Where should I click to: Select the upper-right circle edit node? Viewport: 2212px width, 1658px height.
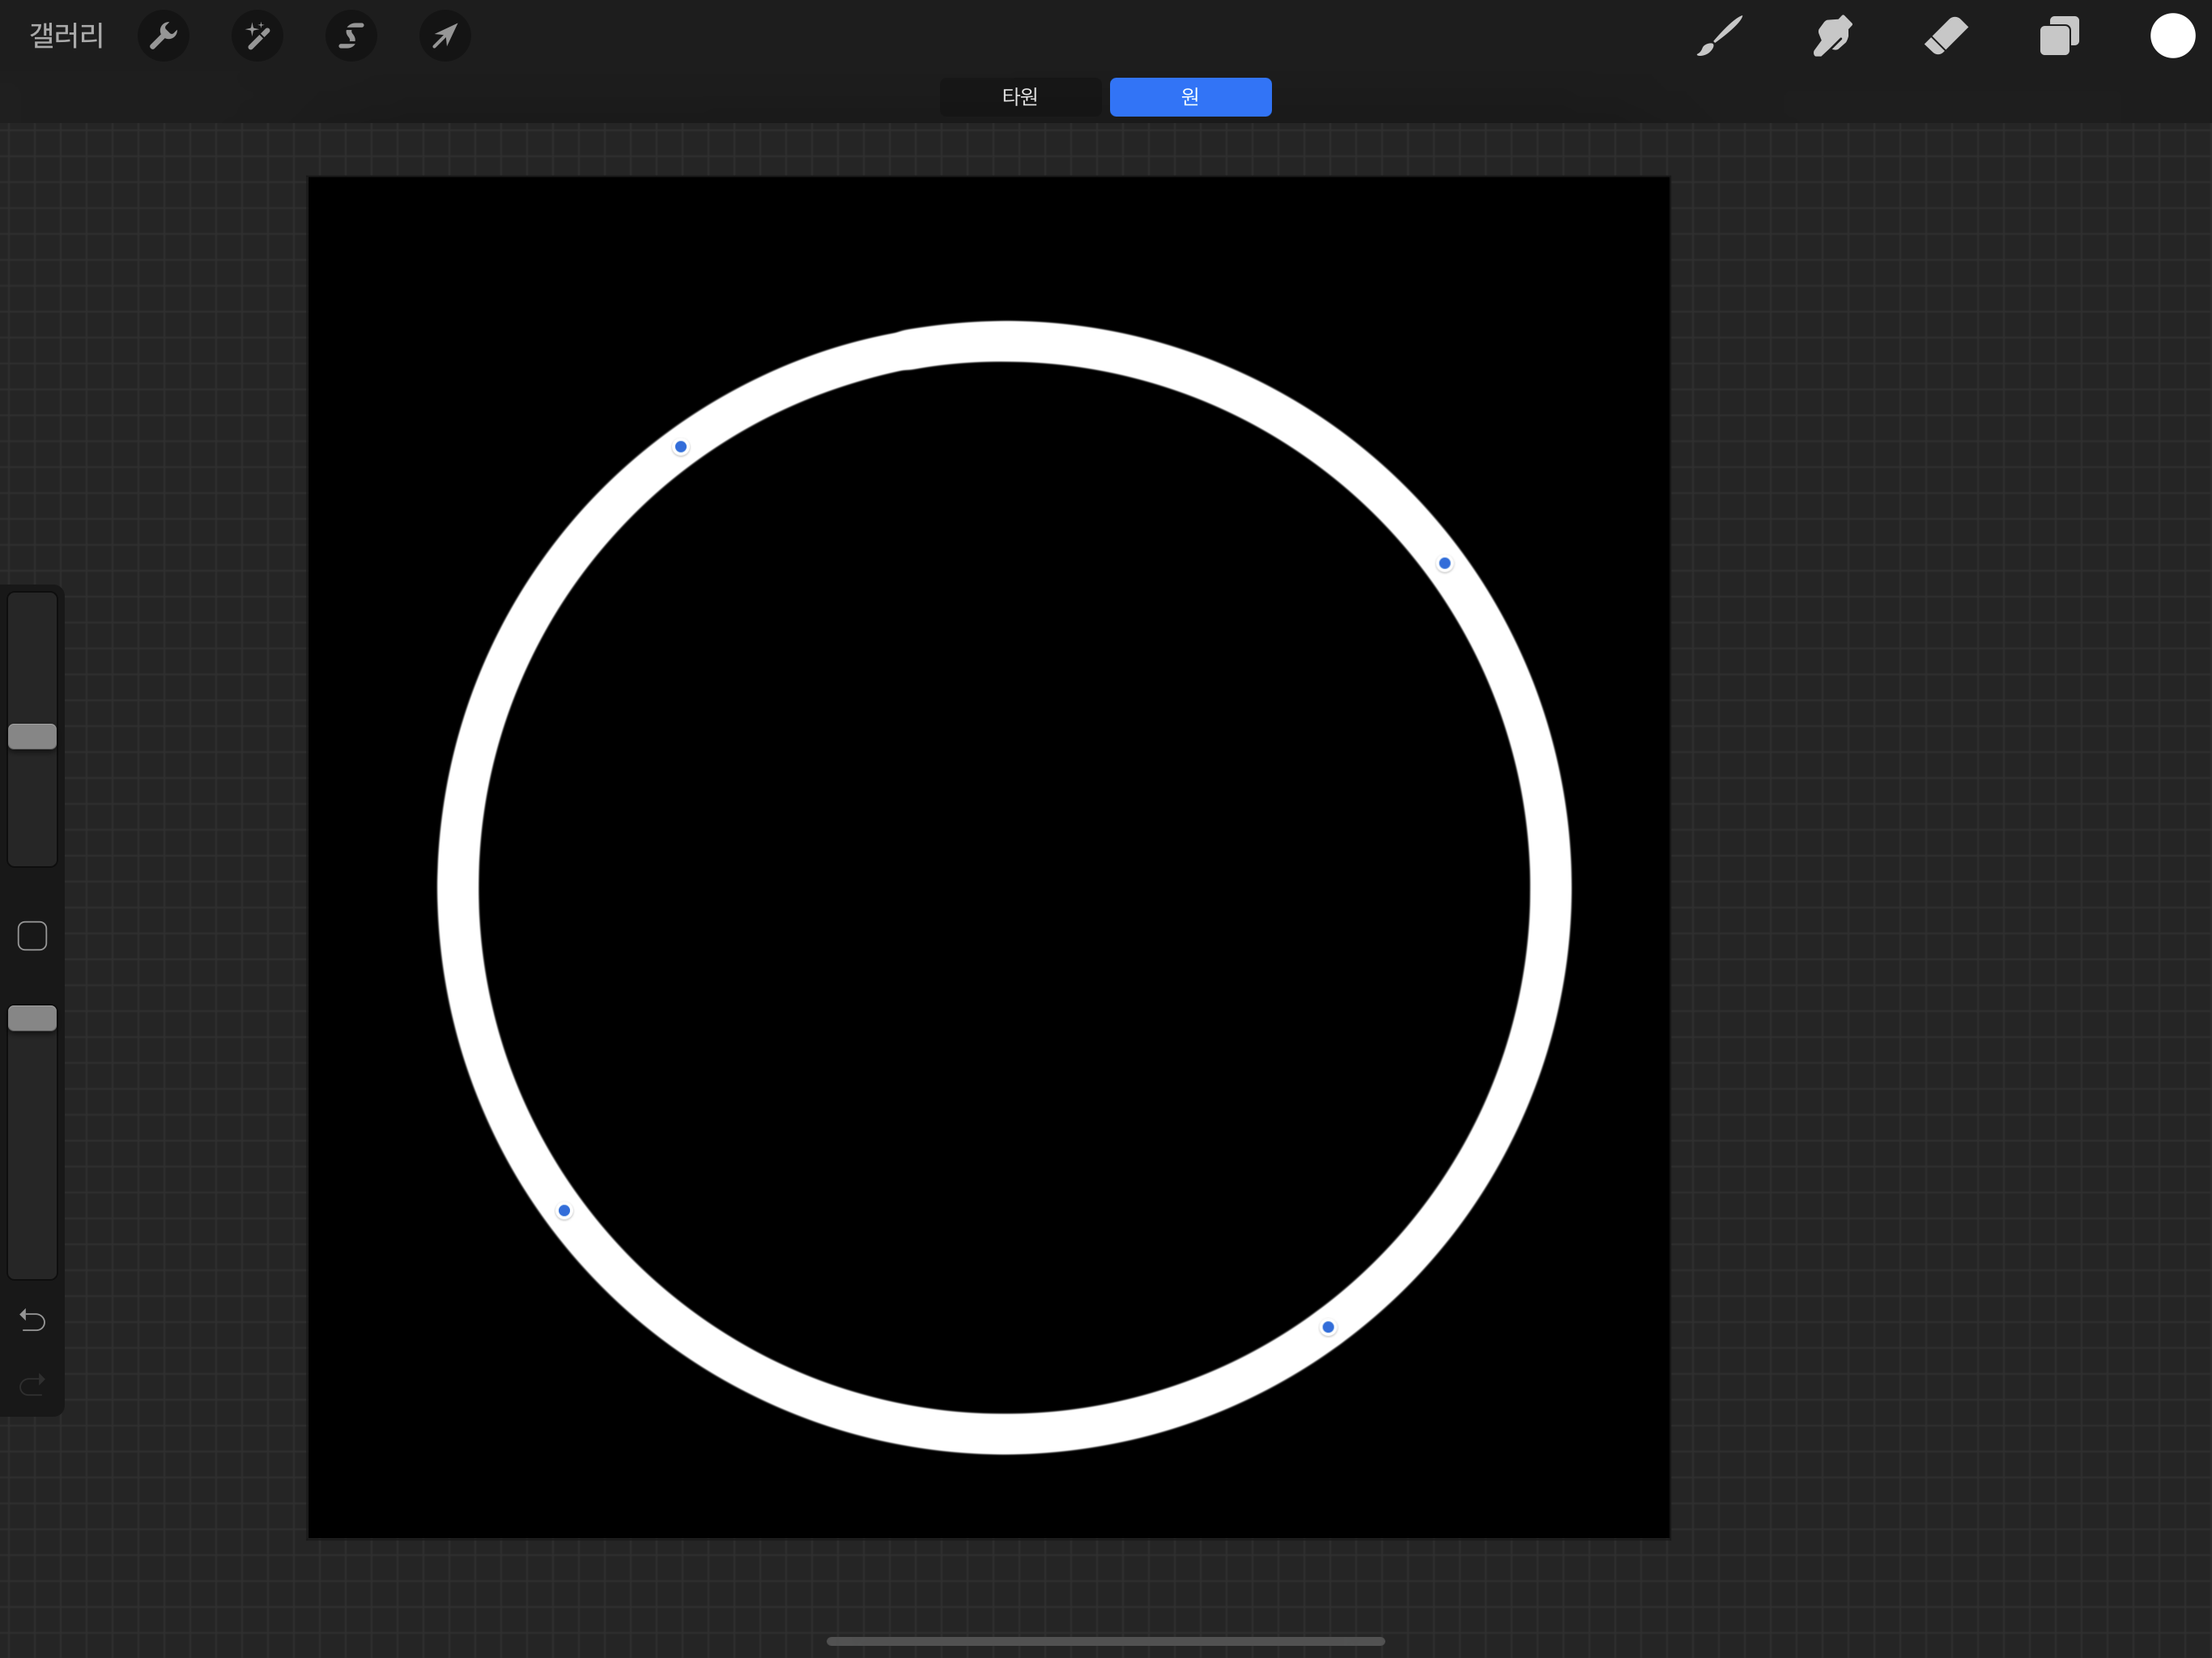click(1444, 563)
